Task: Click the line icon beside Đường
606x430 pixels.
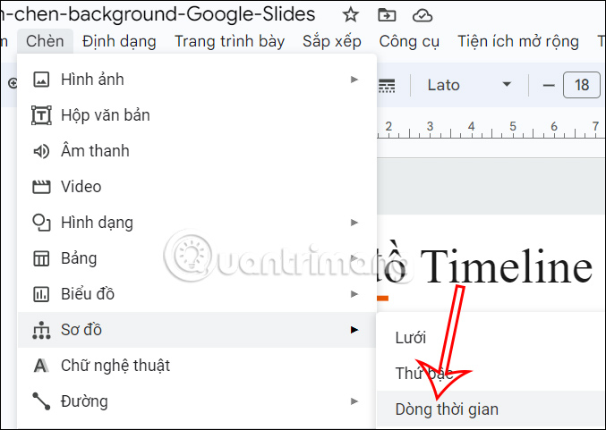Action: tap(41, 401)
